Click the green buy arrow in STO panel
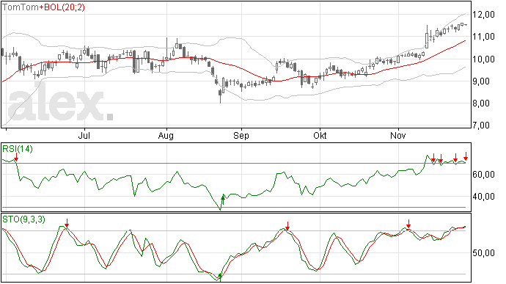Image resolution: width=506 pixels, height=284 pixels. [220, 277]
